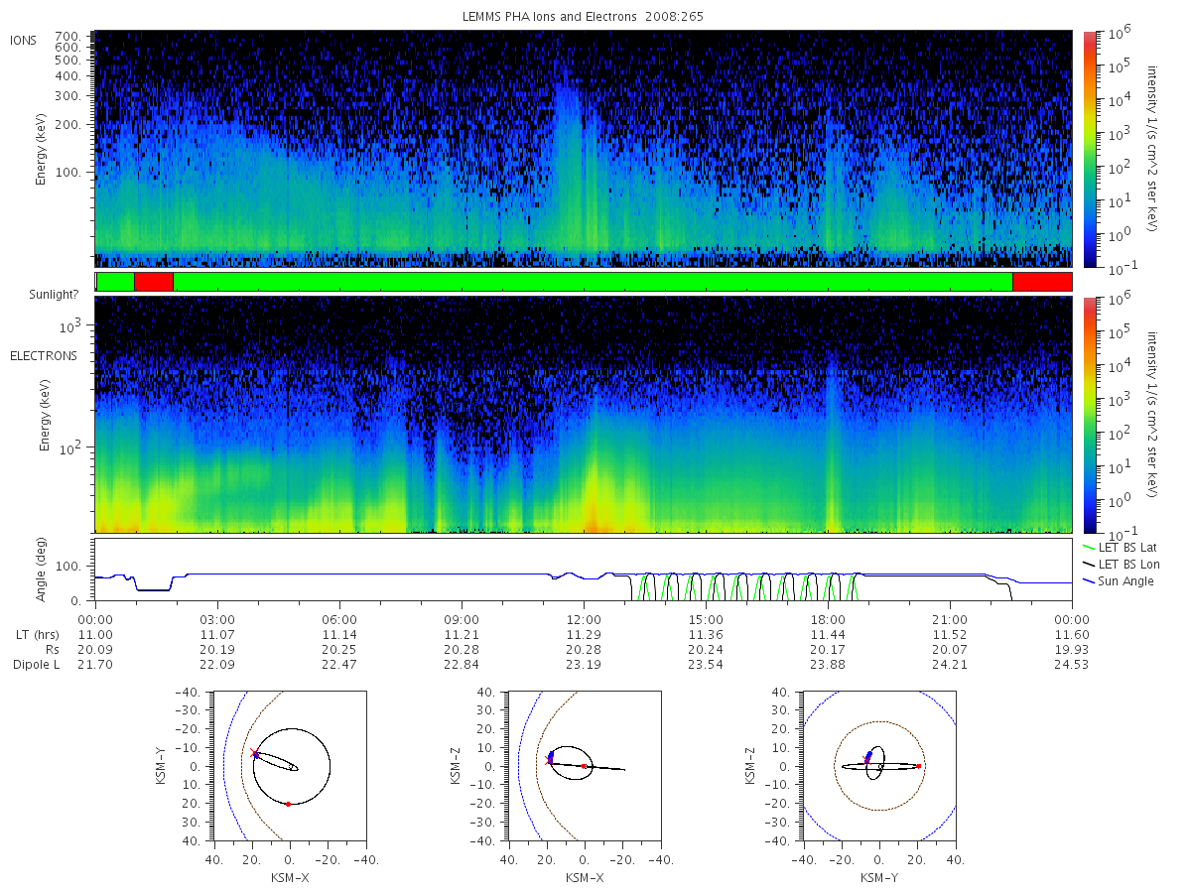1191x893 pixels.
Task: Click the long green section of the Sunlight bar
Action: pyautogui.click(x=594, y=282)
